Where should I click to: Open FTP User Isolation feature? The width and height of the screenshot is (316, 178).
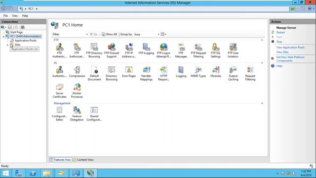[x=233, y=50]
